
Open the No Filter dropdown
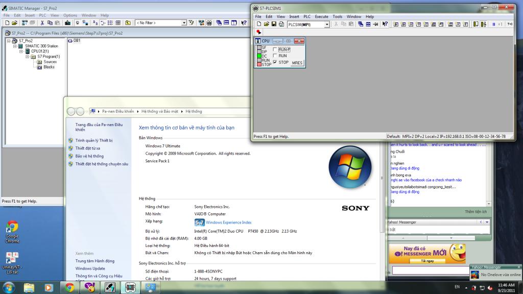pyautogui.click(x=184, y=22)
